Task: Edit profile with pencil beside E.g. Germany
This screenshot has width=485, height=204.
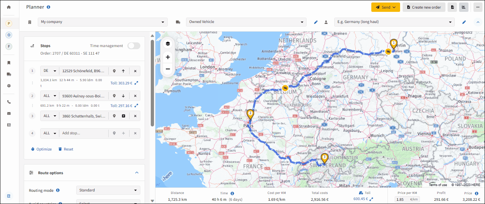Action: click(x=464, y=22)
